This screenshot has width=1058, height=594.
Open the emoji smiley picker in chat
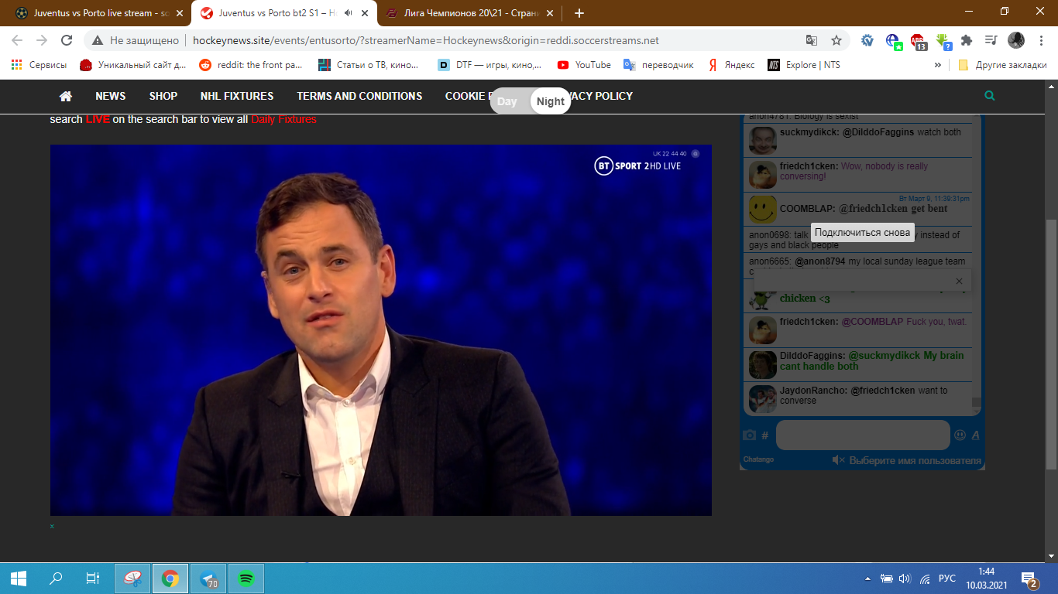pos(960,435)
